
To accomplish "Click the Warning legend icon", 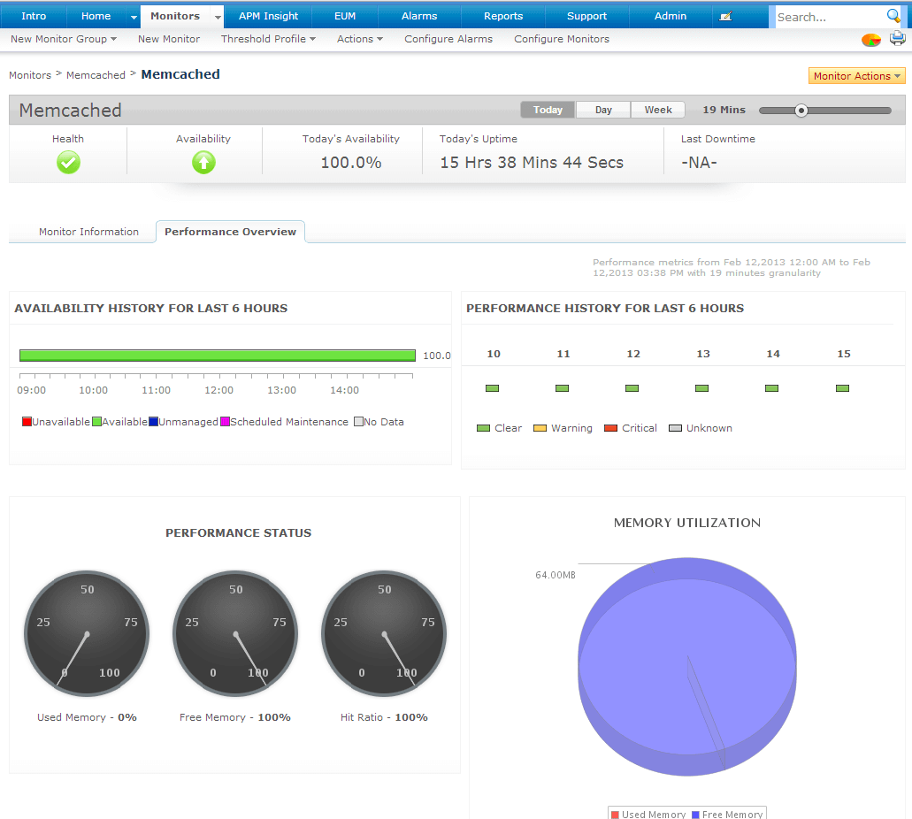I will (x=540, y=428).
